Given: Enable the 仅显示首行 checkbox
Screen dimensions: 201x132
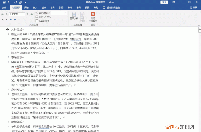Looking at the screenshot, I should [37, 20].
